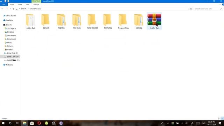Click the search magnifier icon
This screenshot has width=224, height=126.
tap(221, 9)
